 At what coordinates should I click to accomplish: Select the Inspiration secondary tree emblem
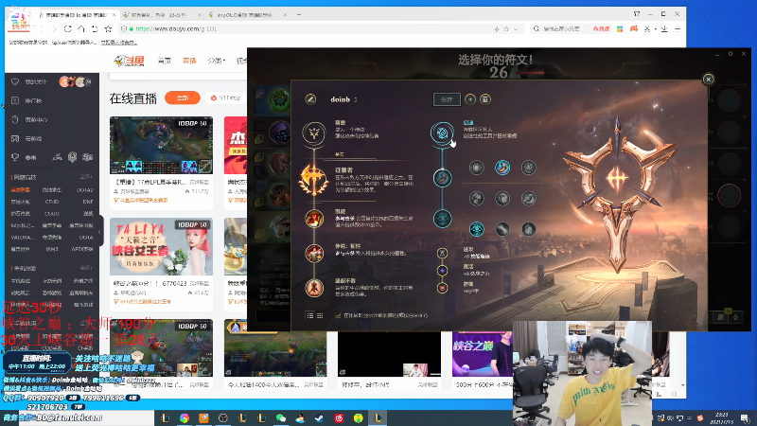[x=442, y=133]
